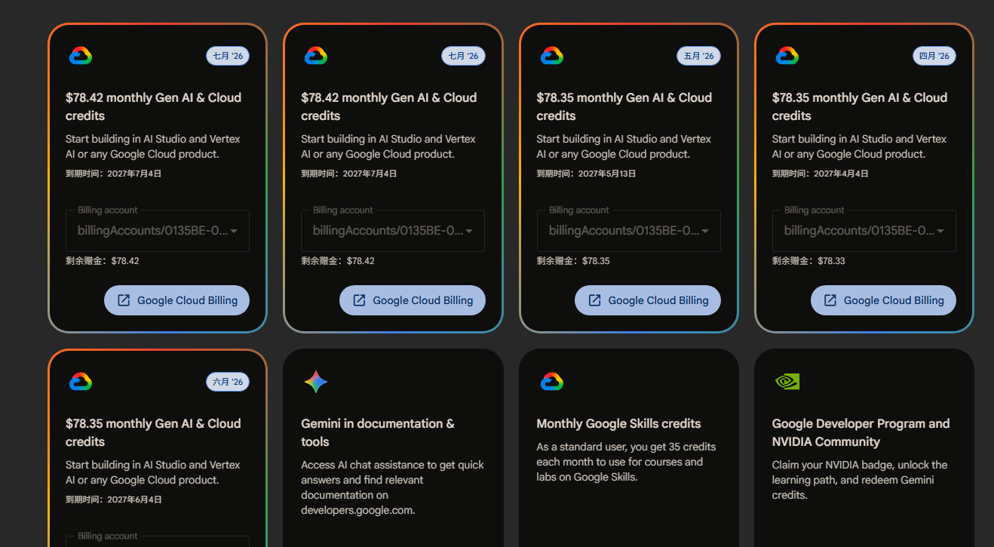Image resolution: width=994 pixels, height=547 pixels.
Task: Click expiry date 2027年6月4日
Action: (114, 499)
